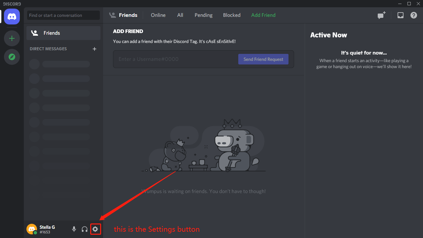Open Discord Home via the logo button
This screenshot has width=423, height=238.
click(x=12, y=17)
